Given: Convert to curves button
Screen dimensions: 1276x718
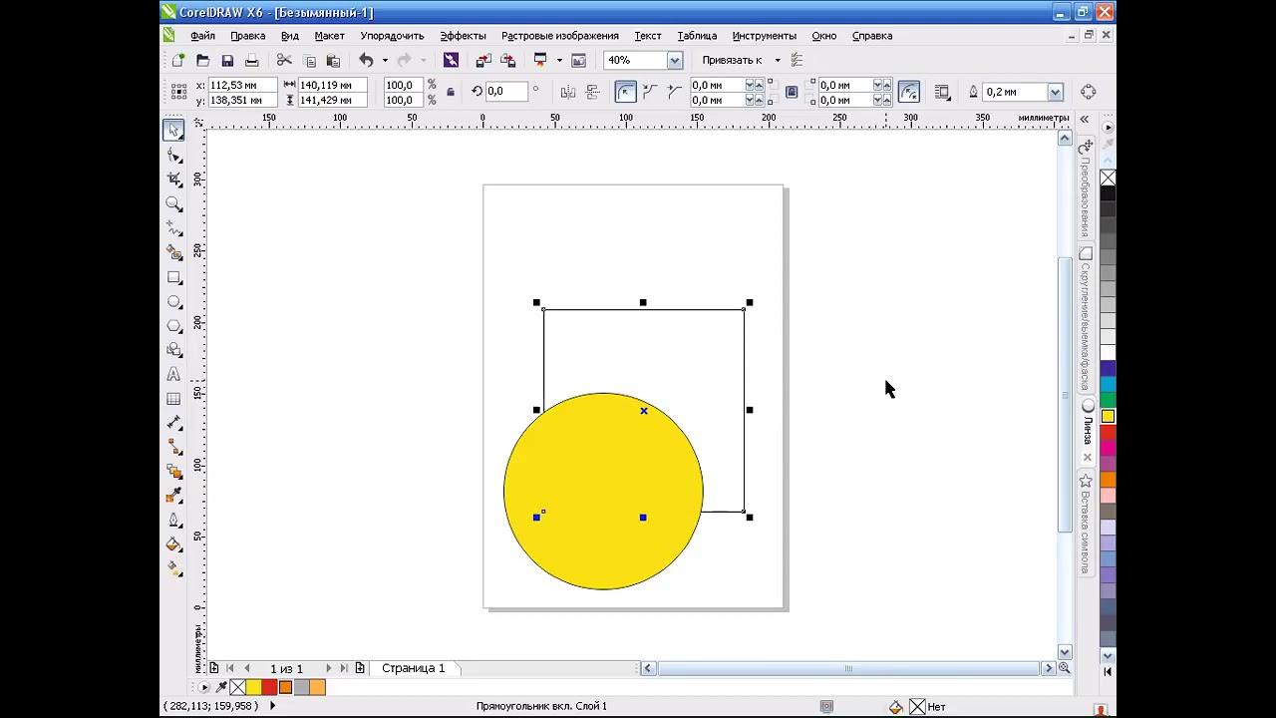Looking at the screenshot, I should pos(1089,92).
